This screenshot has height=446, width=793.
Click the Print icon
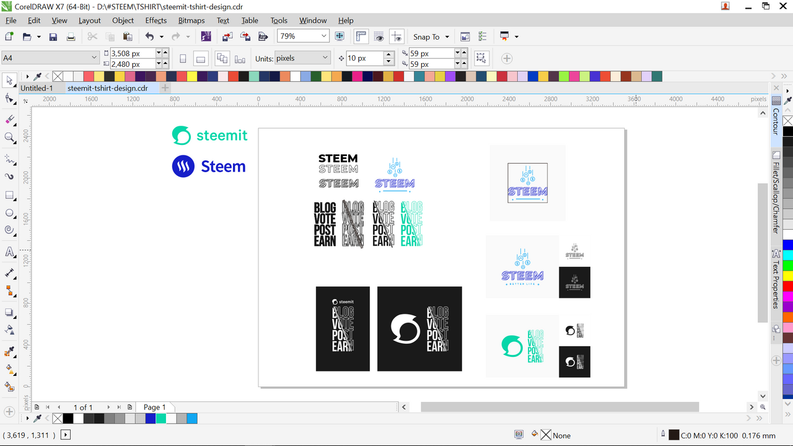click(71, 37)
